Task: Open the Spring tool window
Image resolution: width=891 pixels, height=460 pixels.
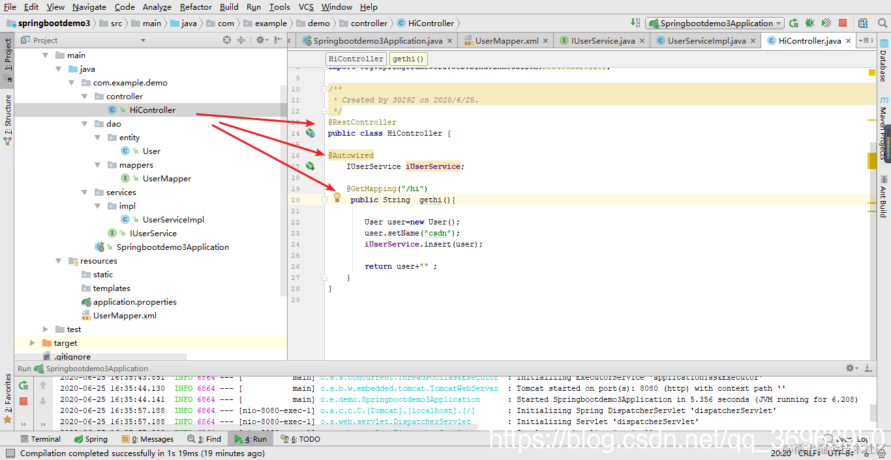Action: [x=91, y=439]
